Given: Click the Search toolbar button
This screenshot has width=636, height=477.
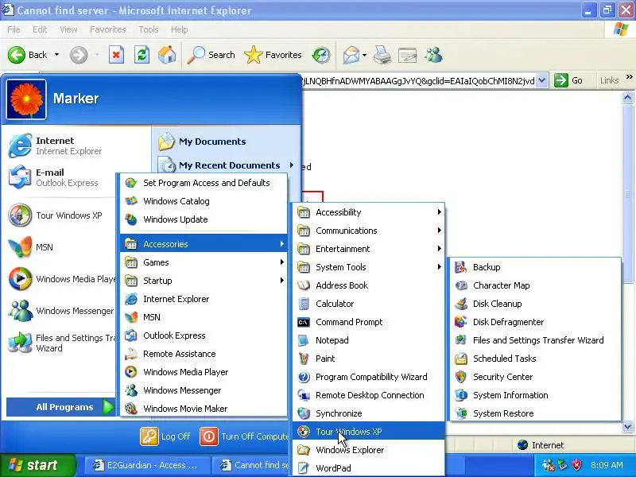Looking at the screenshot, I should tap(211, 55).
